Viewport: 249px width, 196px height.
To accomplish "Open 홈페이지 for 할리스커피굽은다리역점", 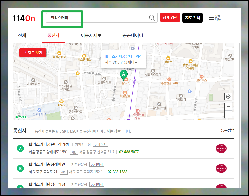I will pos(100,144).
